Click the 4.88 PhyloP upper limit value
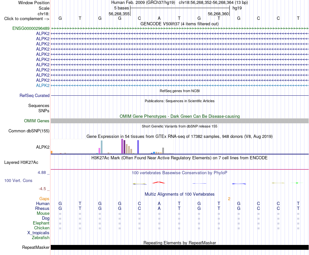 (42, 172)
